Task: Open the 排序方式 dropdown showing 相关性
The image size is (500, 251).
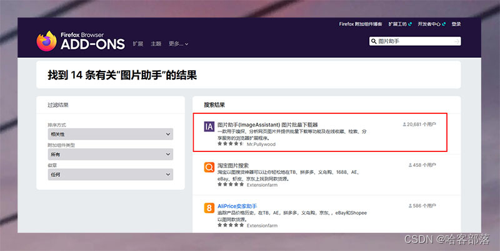Action: point(111,134)
